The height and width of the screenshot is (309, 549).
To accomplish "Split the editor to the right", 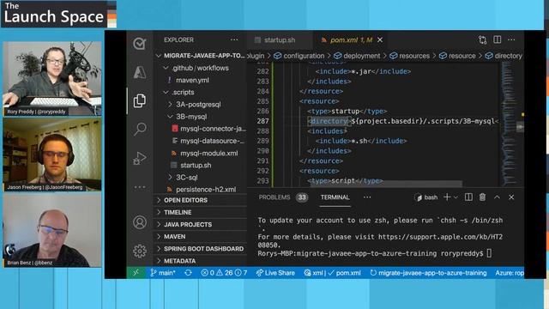I will point(498,39).
